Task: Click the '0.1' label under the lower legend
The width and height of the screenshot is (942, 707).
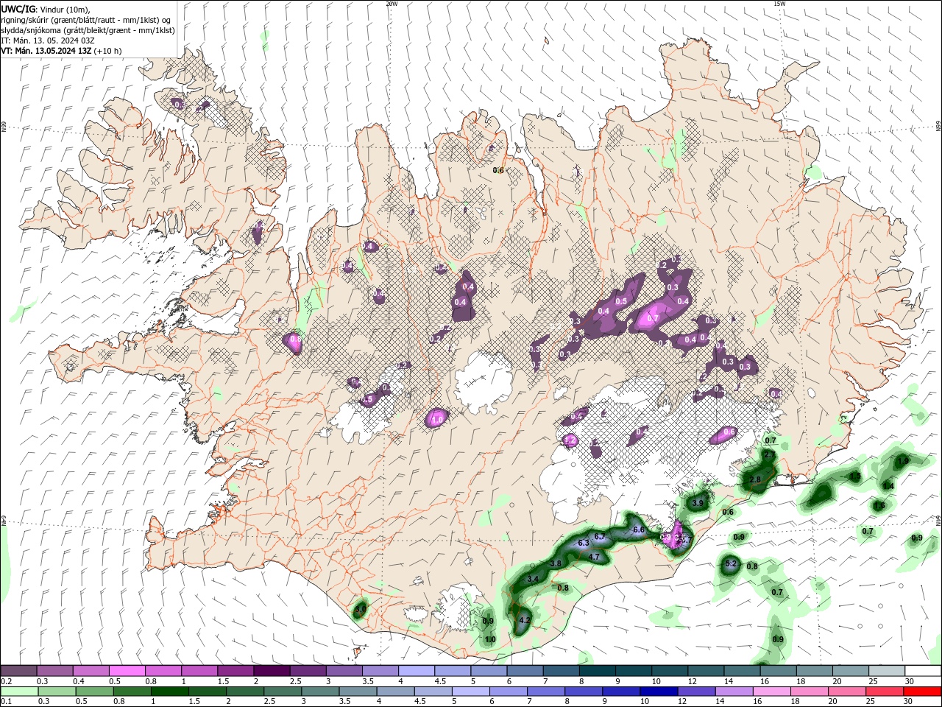Action: [x=6, y=702]
